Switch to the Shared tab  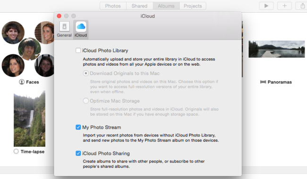coord(140,6)
